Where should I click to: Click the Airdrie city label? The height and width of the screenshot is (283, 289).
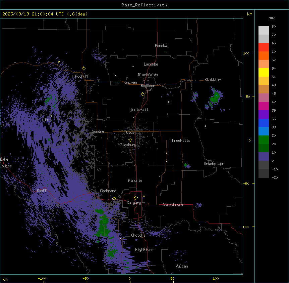[x=135, y=180]
